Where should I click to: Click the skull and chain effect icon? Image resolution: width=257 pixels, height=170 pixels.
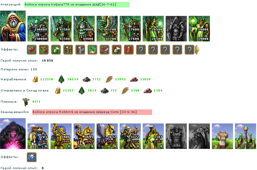click(80, 50)
